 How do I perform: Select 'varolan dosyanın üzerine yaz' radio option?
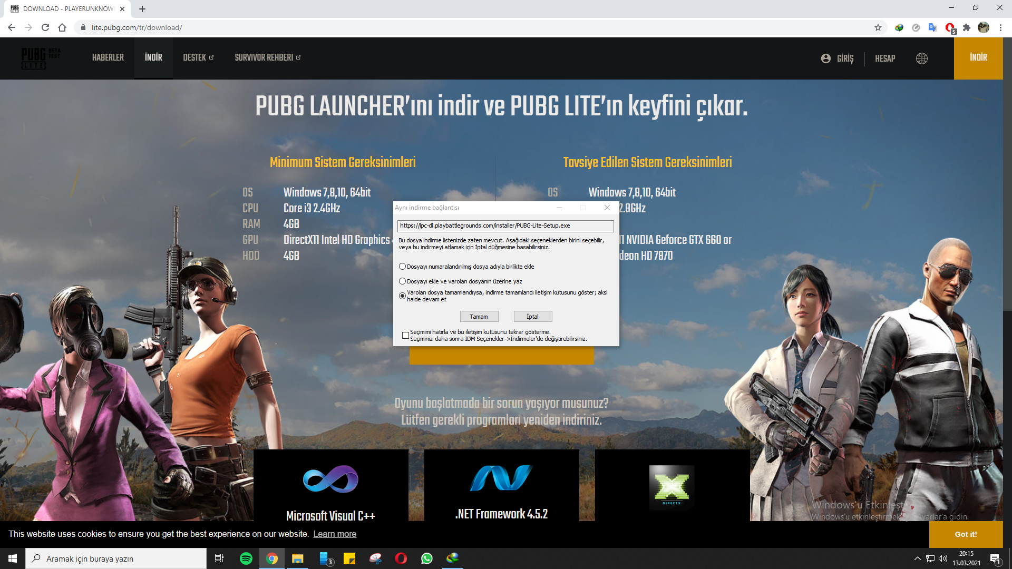click(403, 281)
